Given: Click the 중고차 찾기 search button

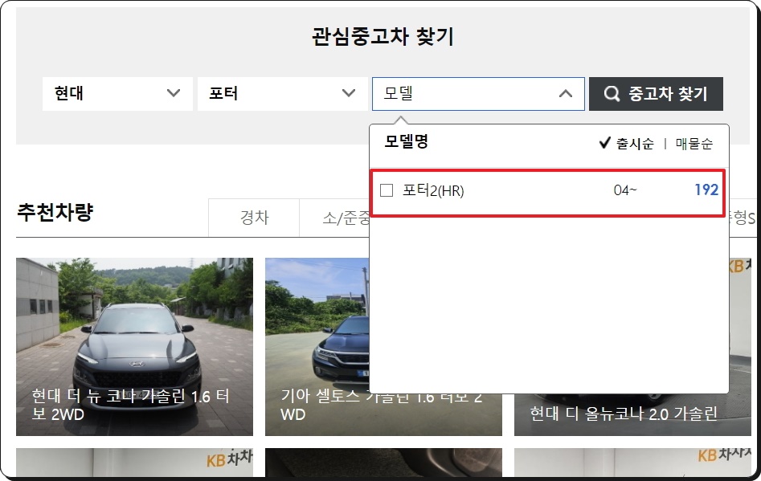Looking at the screenshot, I should [x=656, y=94].
